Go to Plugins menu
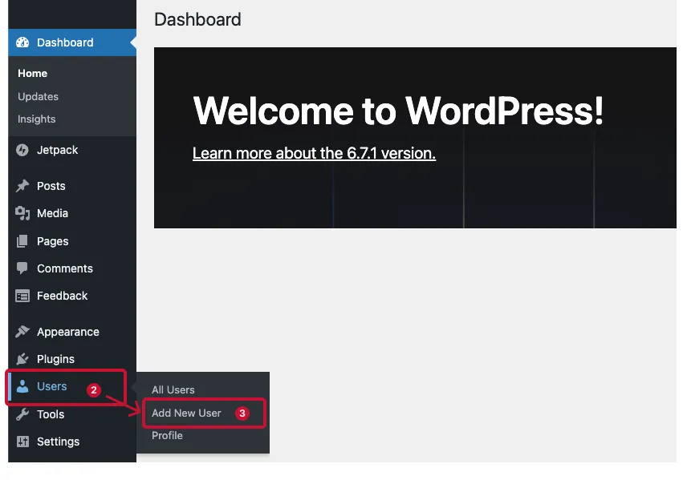683x480 pixels. [55, 360]
